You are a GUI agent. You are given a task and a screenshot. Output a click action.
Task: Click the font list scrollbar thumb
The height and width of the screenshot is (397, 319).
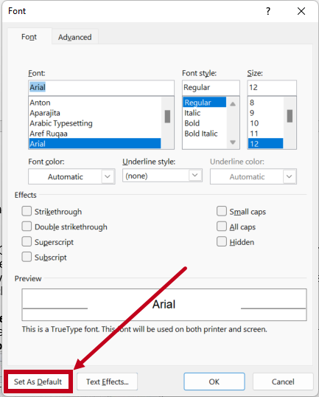click(167, 116)
